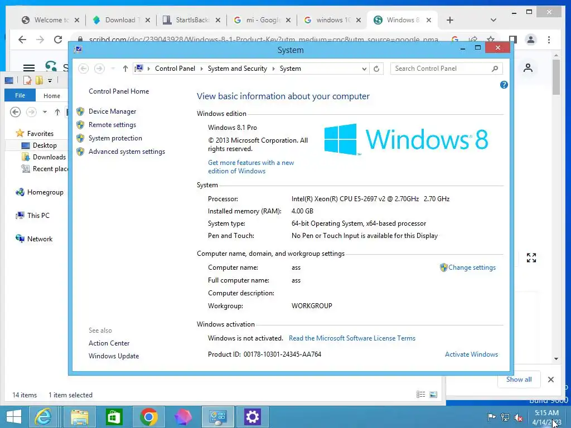Click Scribd user account icon

tap(528, 67)
